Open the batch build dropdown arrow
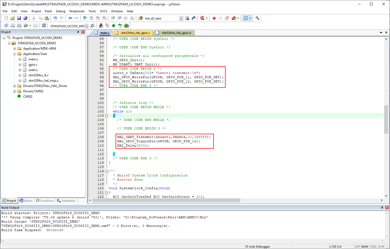The height and width of the screenshot is (249, 390). click(30, 26)
